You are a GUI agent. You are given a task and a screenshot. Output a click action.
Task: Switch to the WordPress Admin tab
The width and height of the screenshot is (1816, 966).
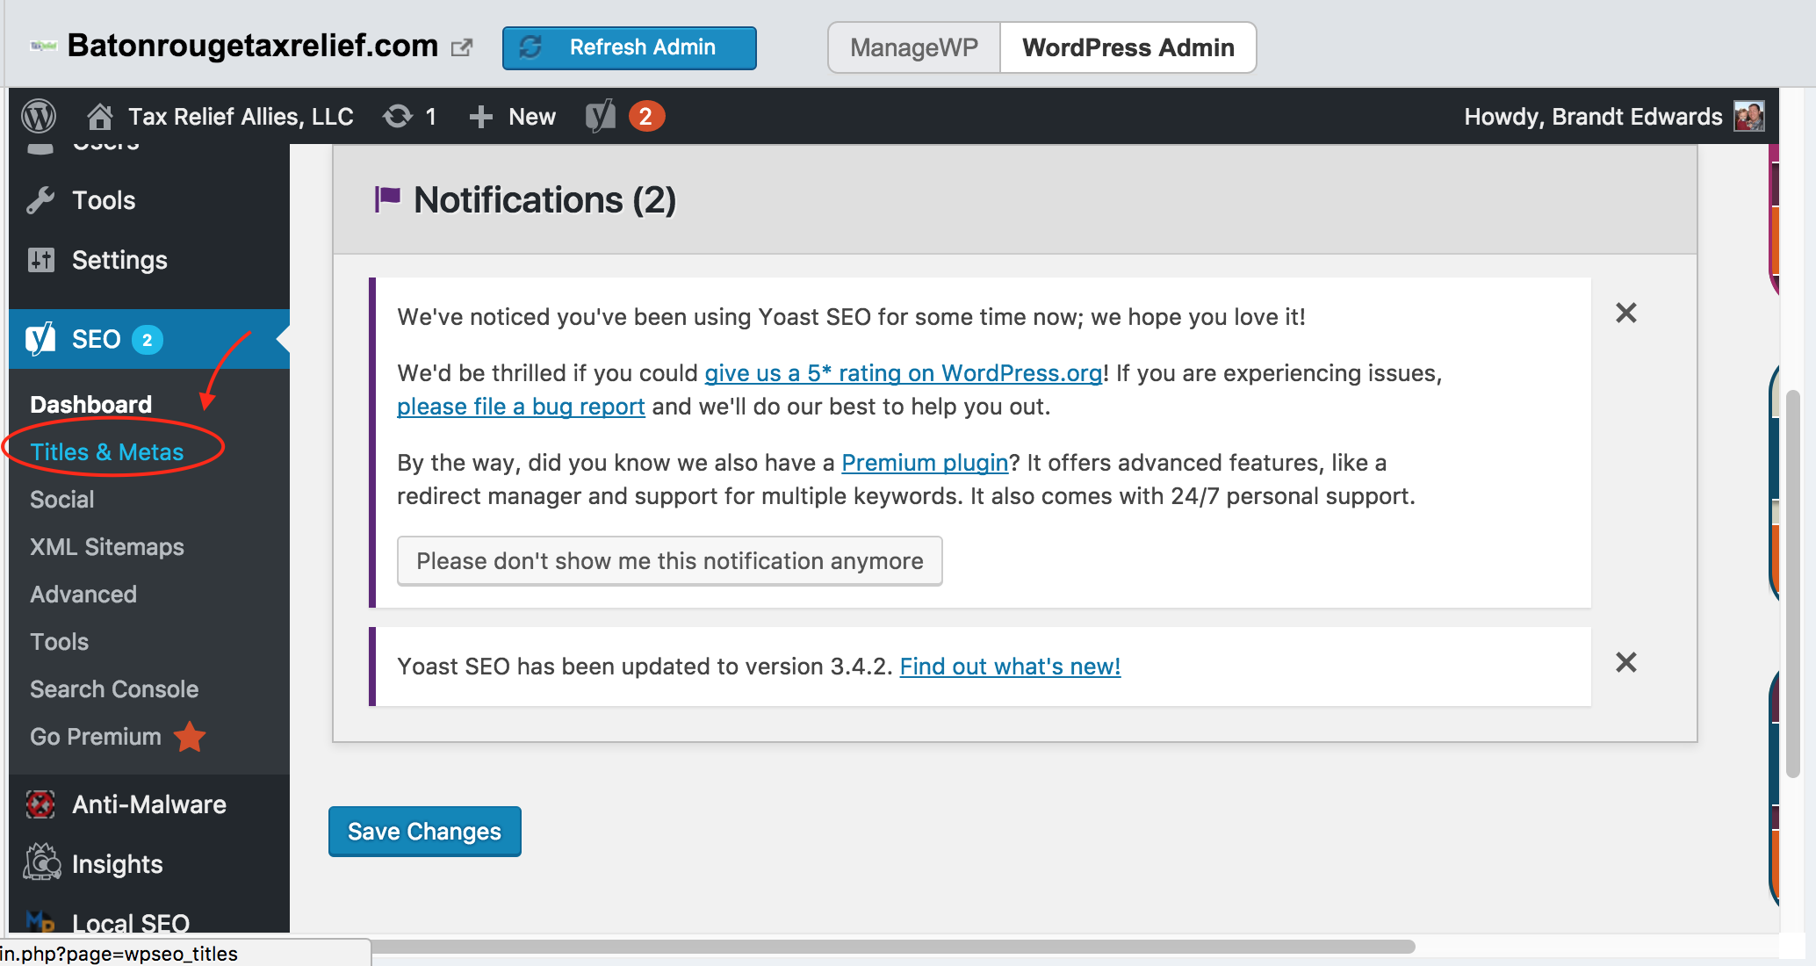[x=1128, y=47]
